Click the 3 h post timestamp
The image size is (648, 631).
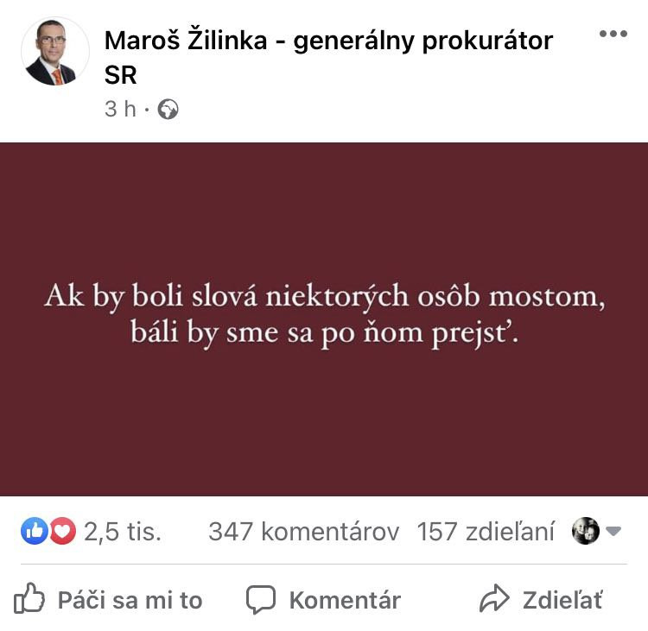pyautogui.click(x=120, y=109)
